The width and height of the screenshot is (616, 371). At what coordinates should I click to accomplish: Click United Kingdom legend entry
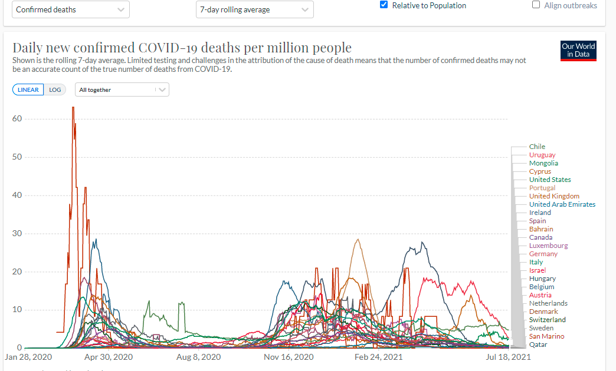(x=554, y=196)
